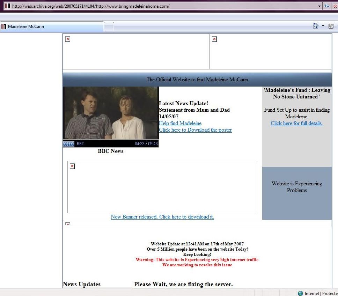The height and width of the screenshot is (296, 338).
Task: Click broken image icon at top left banner
Action: [68, 39]
